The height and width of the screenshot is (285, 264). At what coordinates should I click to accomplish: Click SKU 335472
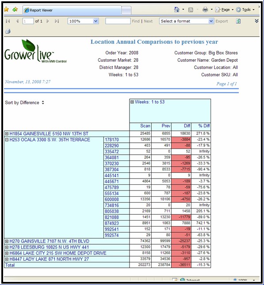112,152
